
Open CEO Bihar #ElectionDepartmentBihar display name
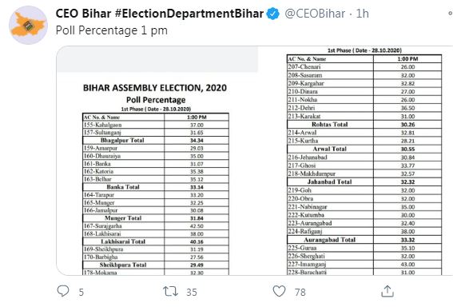[160, 14]
